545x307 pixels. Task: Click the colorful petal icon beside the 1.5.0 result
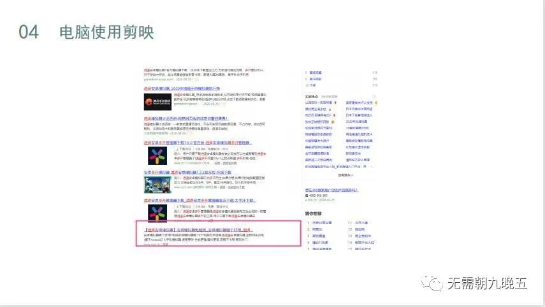(157, 155)
